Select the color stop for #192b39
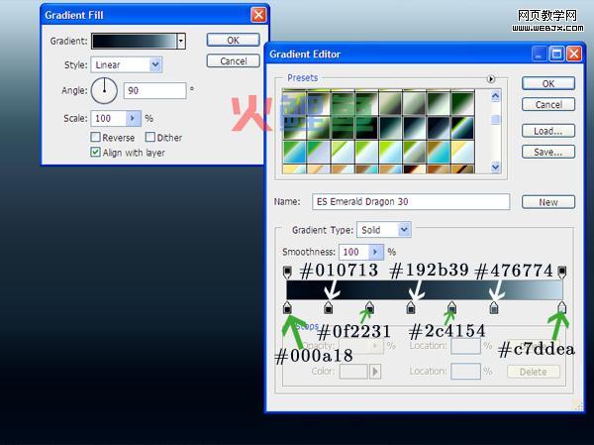This screenshot has height=445, width=594. pyautogui.click(x=411, y=307)
